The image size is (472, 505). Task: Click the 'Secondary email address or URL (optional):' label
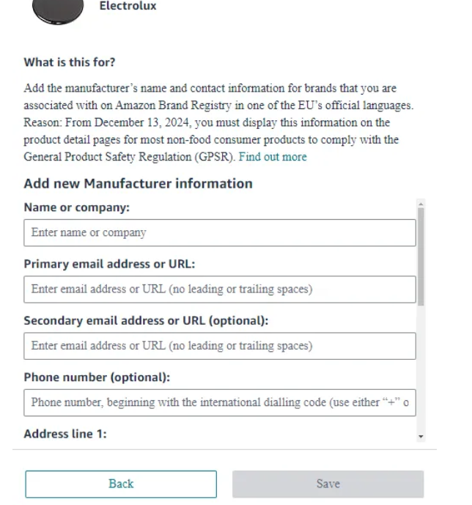tap(146, 320)
